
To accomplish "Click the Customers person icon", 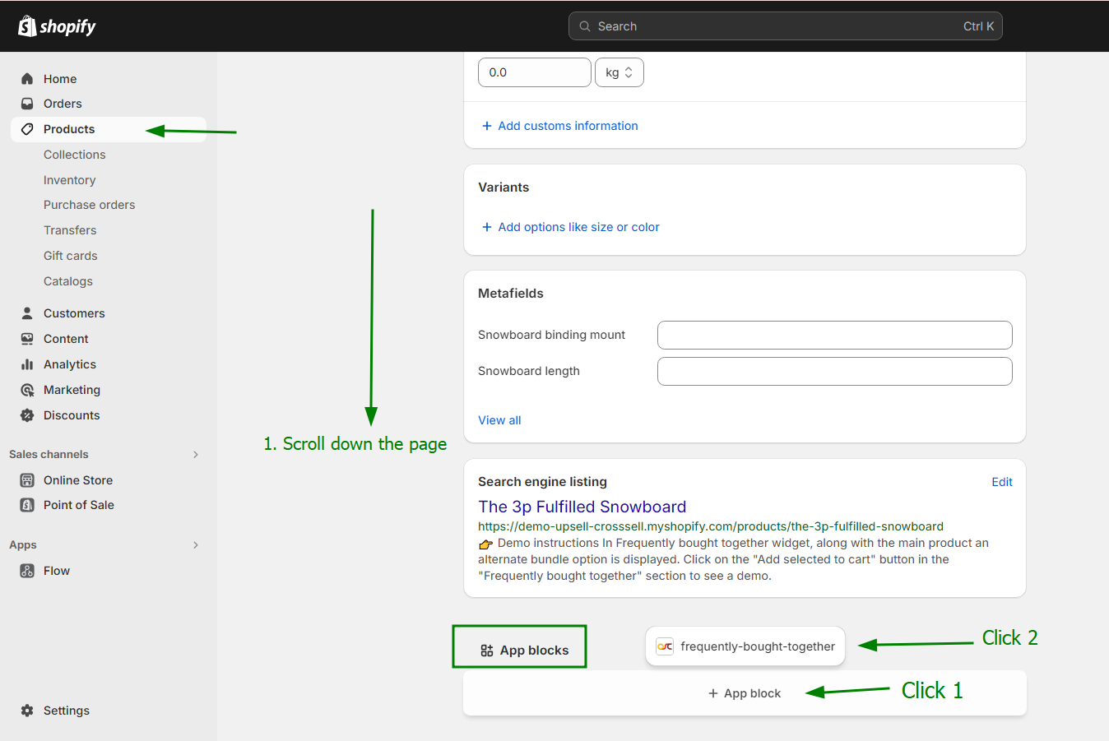I will click(x=27, y=313).
